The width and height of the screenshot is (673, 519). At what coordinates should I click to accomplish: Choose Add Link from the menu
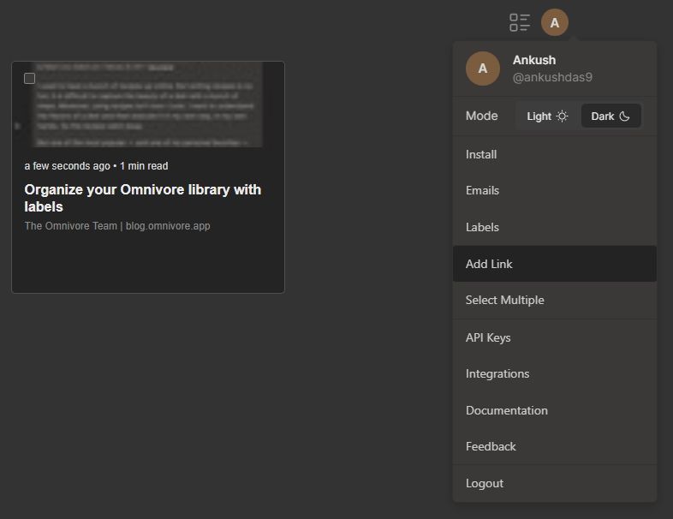pyautogui.click(x=489, y=264)
